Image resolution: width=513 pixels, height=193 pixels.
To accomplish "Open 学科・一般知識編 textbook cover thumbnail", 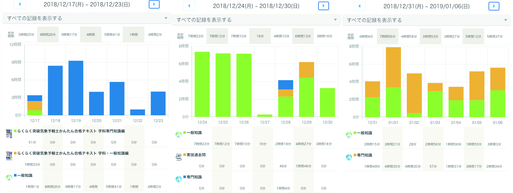I will click(9, 156).
